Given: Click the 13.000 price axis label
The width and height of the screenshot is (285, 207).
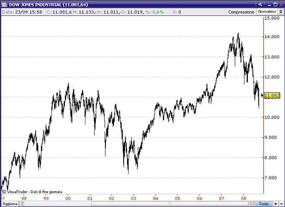Looking at the screenshot, I should pos(272,57).
